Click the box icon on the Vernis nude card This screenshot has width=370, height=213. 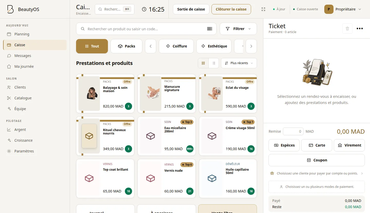(151, 178)
